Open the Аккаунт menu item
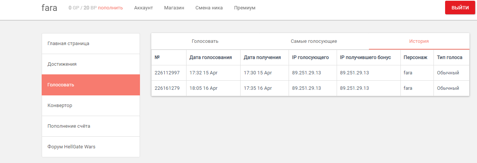 pyautogui.click(x=143, y=8)
